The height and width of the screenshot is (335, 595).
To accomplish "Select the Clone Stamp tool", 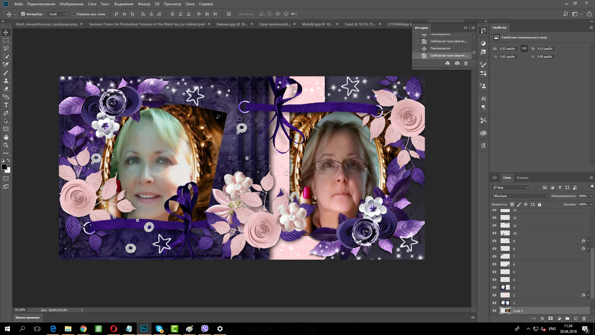I will [6, 81].
